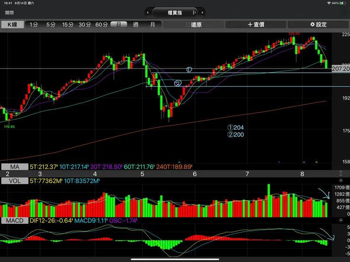Screen dimensions: 350x262
Task: Tap month 5 on the time axis
Action: 142,174
